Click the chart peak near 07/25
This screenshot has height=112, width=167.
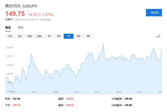103,44
